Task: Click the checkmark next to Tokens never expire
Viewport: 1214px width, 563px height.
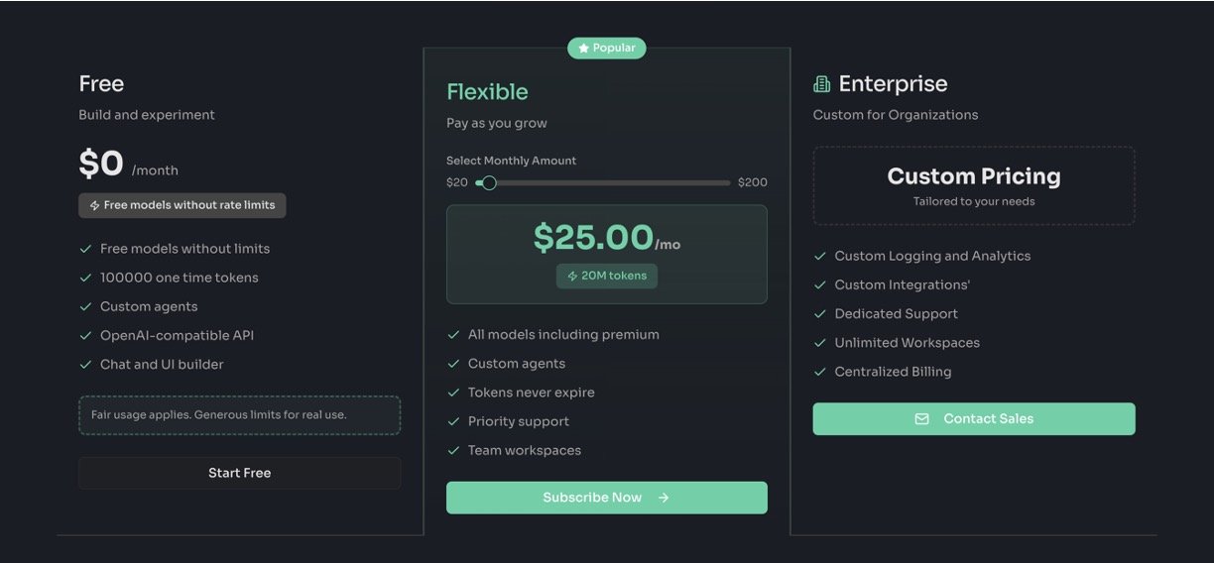Action: 453,393
